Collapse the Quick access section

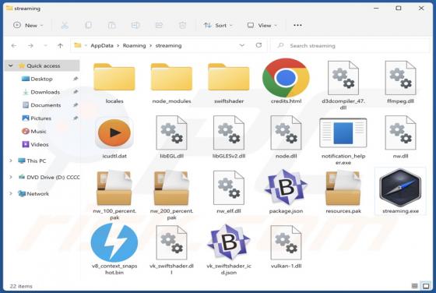(x=11, y=66)
